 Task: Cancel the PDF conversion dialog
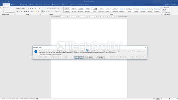tap(90, 57)
